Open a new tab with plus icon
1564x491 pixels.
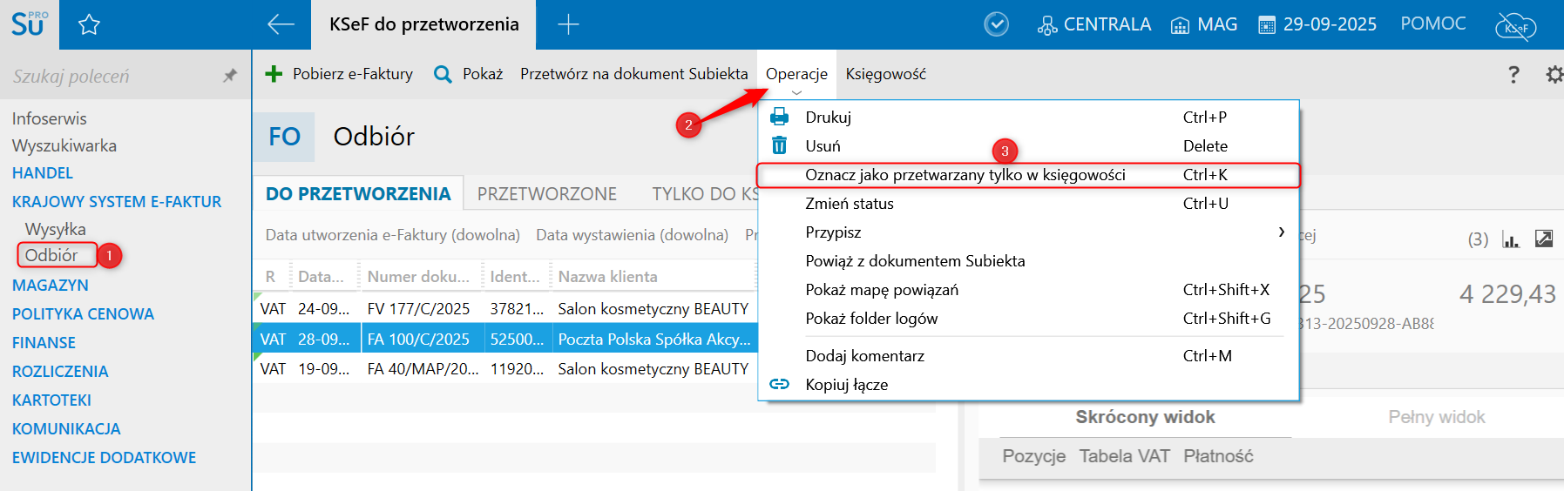tap(568, 24)
